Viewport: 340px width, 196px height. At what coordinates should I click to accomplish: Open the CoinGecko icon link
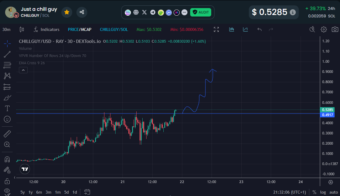coord(161,13)
